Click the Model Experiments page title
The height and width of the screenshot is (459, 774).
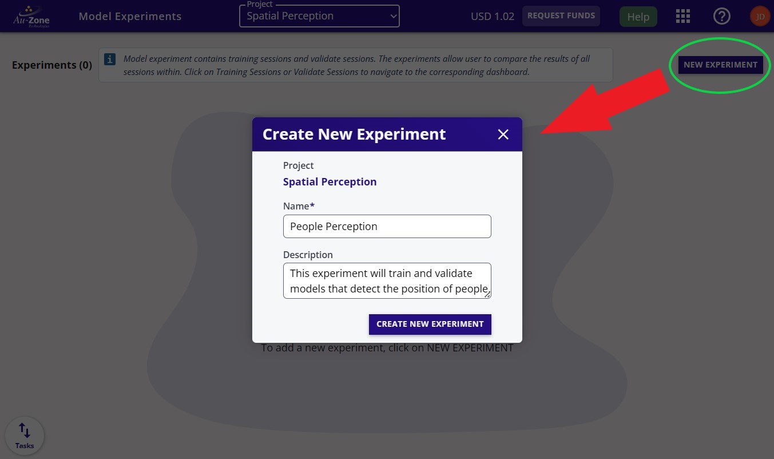point(130,17)
